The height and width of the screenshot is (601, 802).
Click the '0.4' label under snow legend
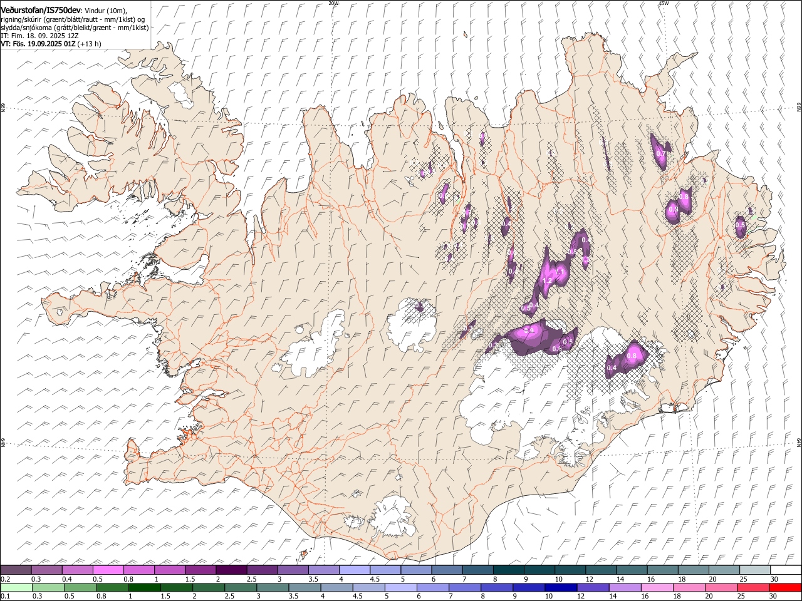click(67, 579)
